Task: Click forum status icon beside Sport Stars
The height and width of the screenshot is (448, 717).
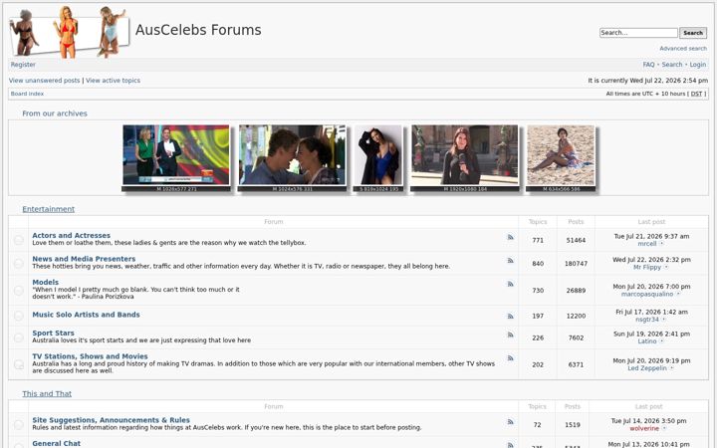Action: (x=18, y=337)
